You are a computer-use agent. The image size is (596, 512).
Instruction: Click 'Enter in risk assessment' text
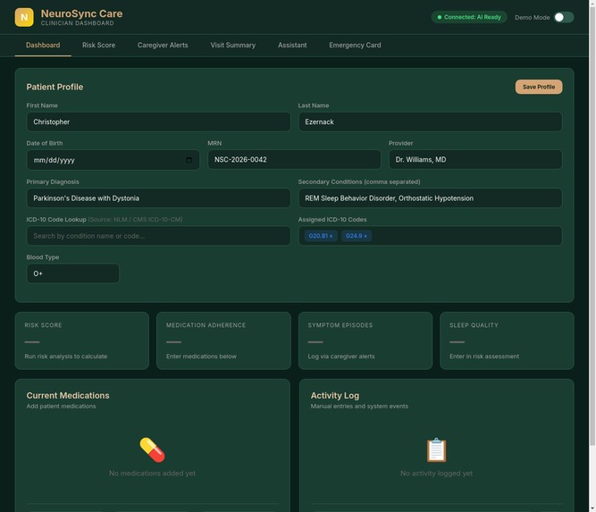[484, 357]
